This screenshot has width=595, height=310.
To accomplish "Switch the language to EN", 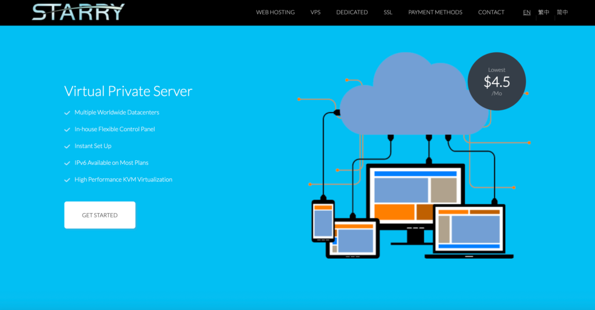I will click(526, 12).
